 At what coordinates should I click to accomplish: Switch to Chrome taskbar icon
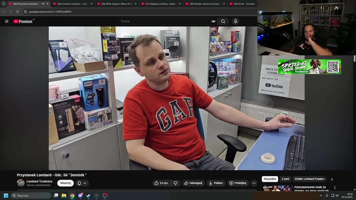click(x=72, y=196)
